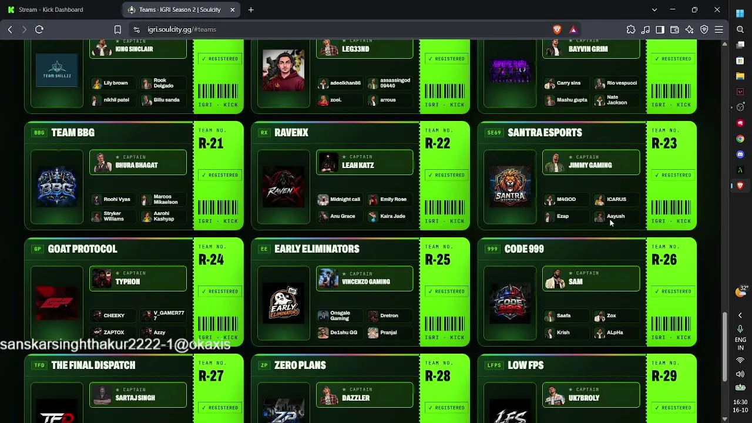752x423 pixels.
Task: Close the Teams - IGRI Season 2 tab
Action: tap(233, 9)
